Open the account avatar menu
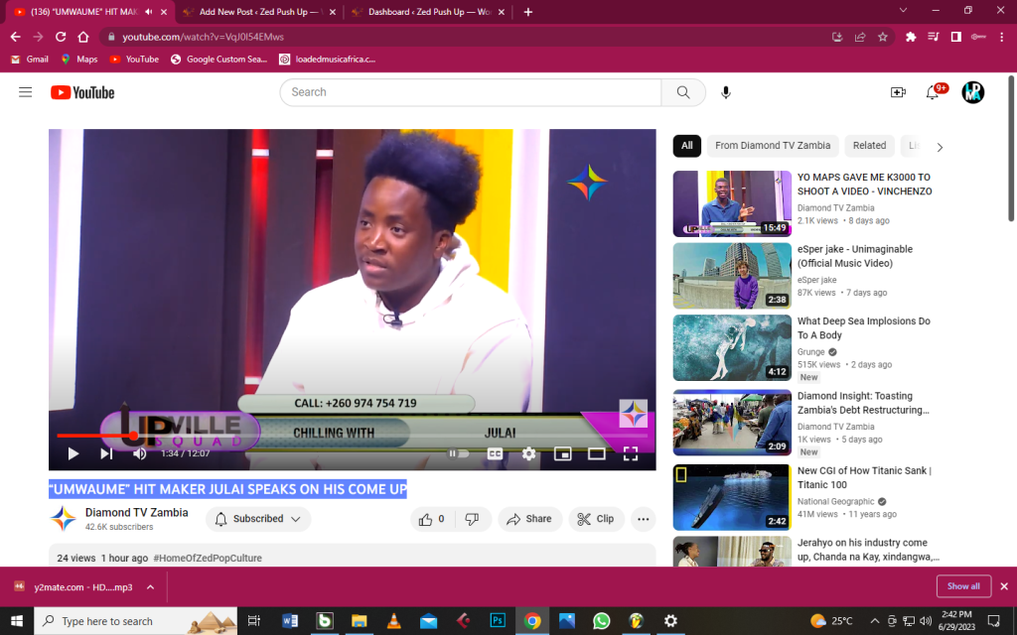This screenshot has height=635, width=1017. [x=972, y=92]
